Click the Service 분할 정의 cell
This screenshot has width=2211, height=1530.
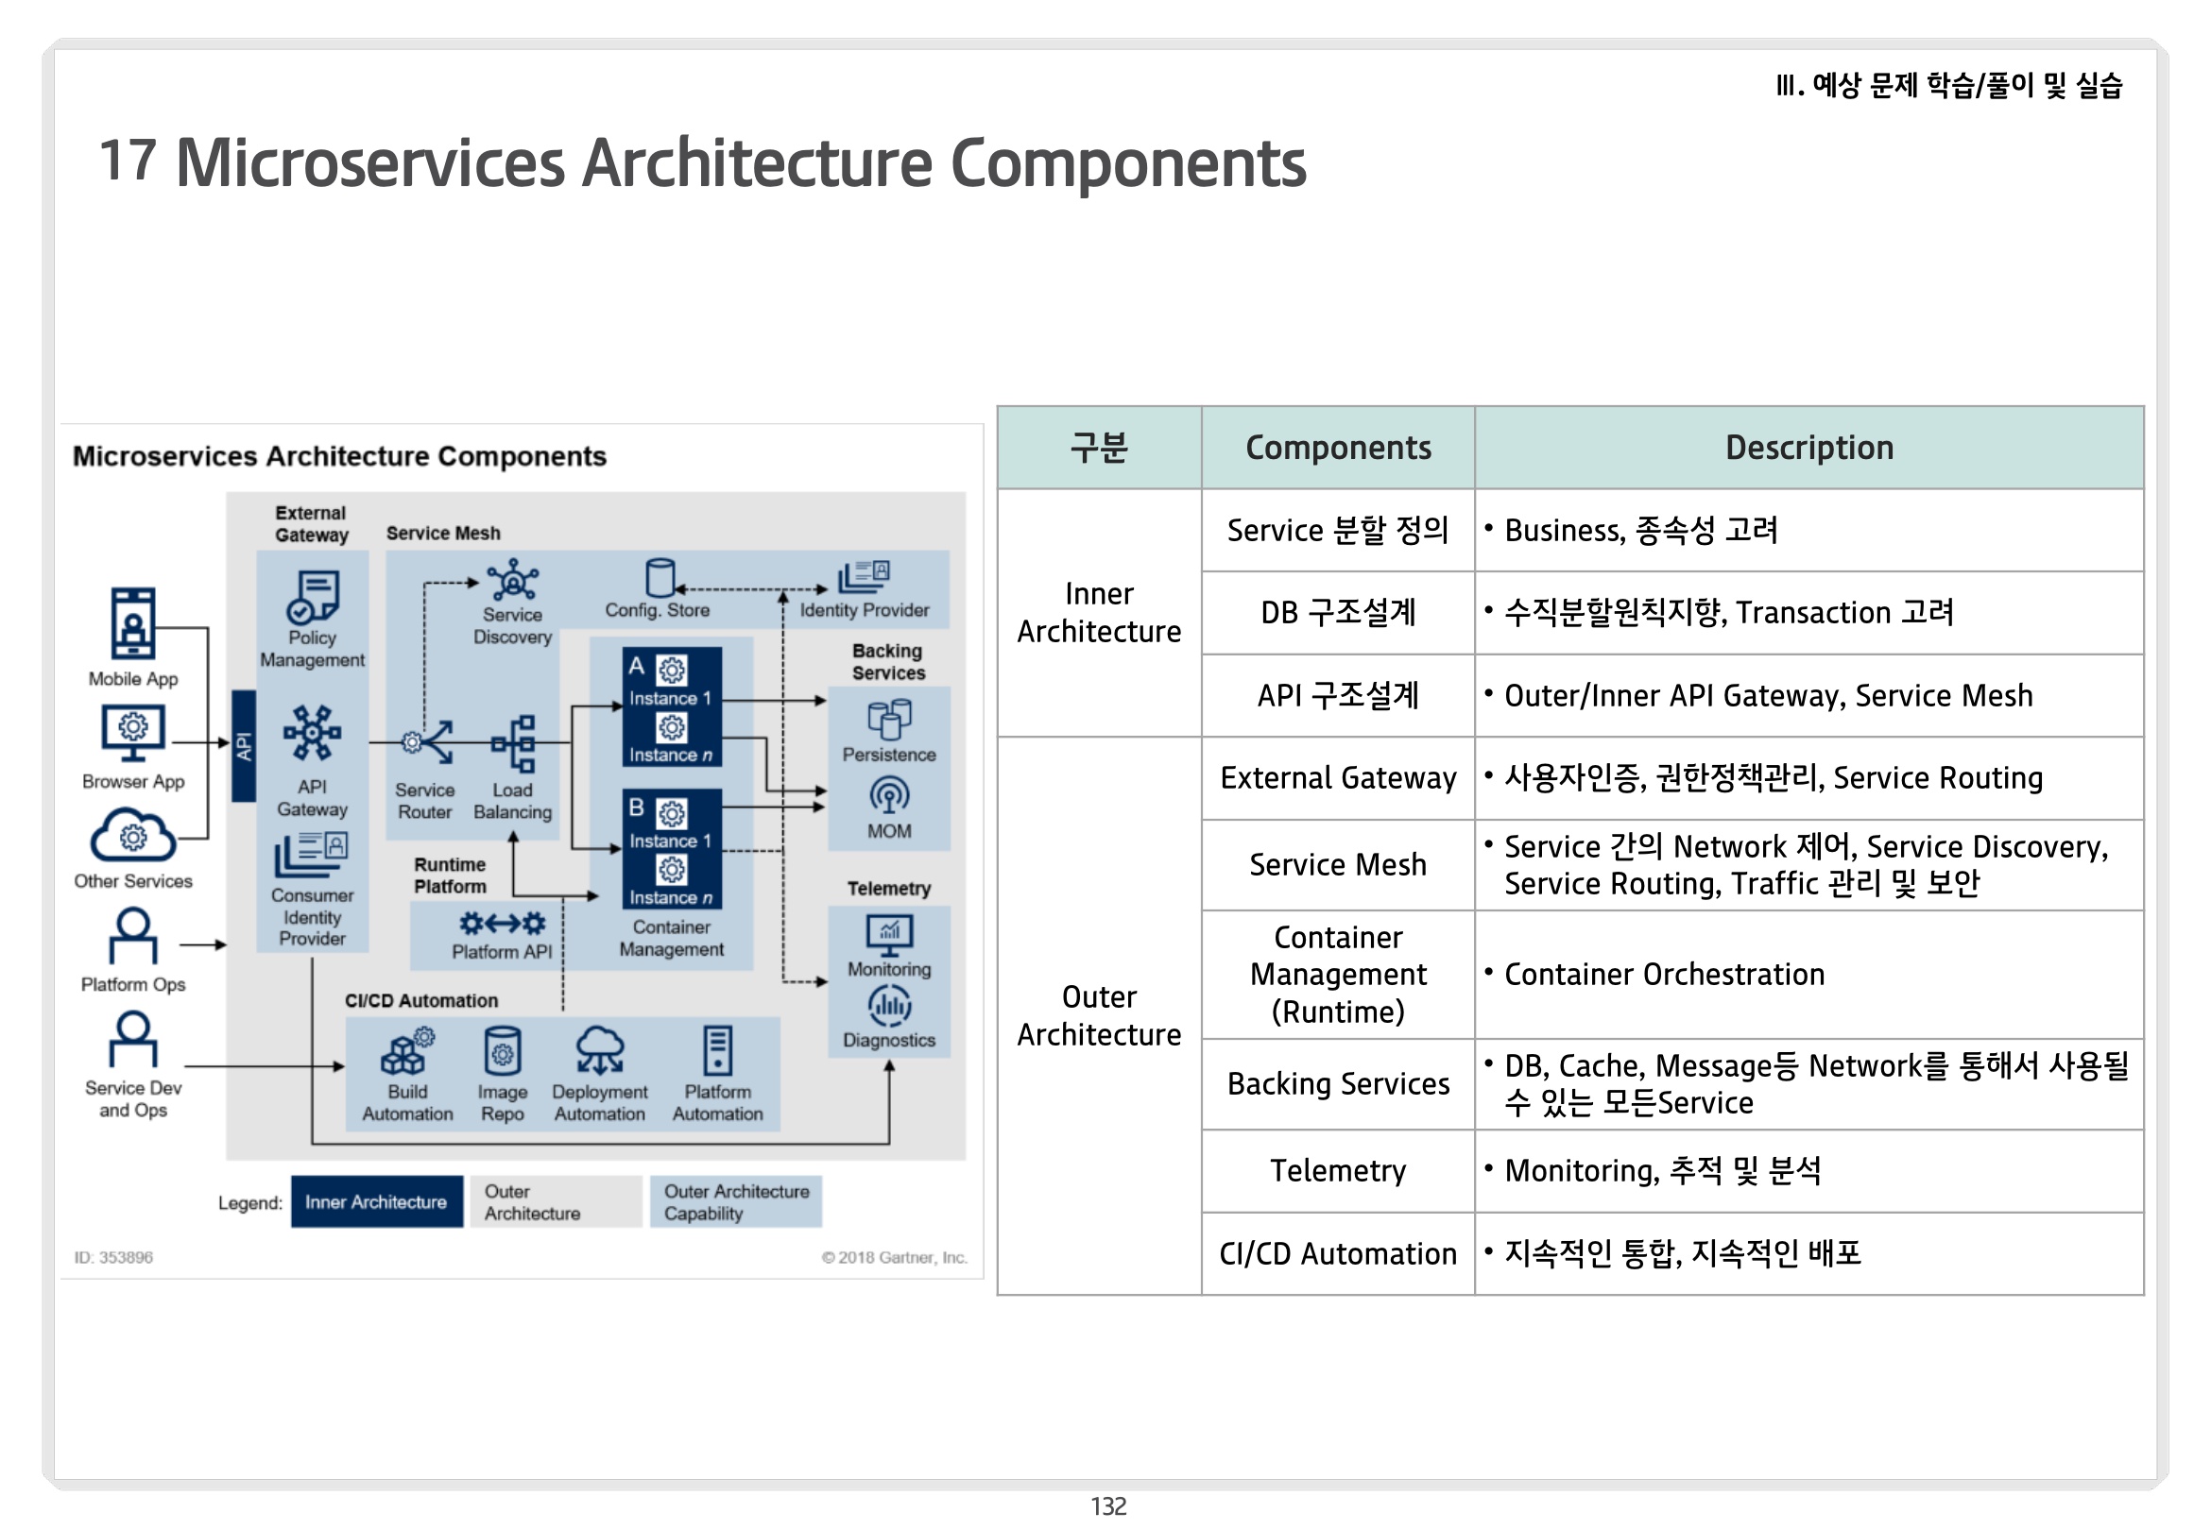click(1338, 530)
